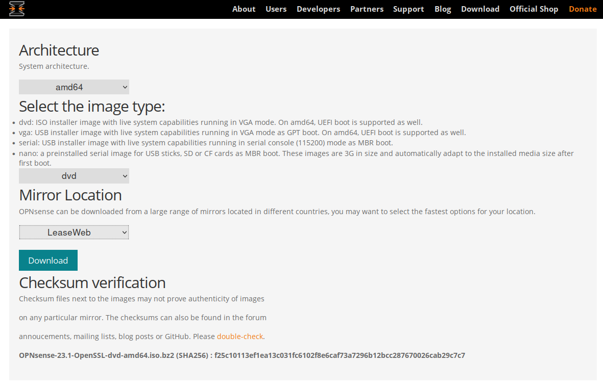
Task: Open the Support menu
Action: [x=408, y=9]
